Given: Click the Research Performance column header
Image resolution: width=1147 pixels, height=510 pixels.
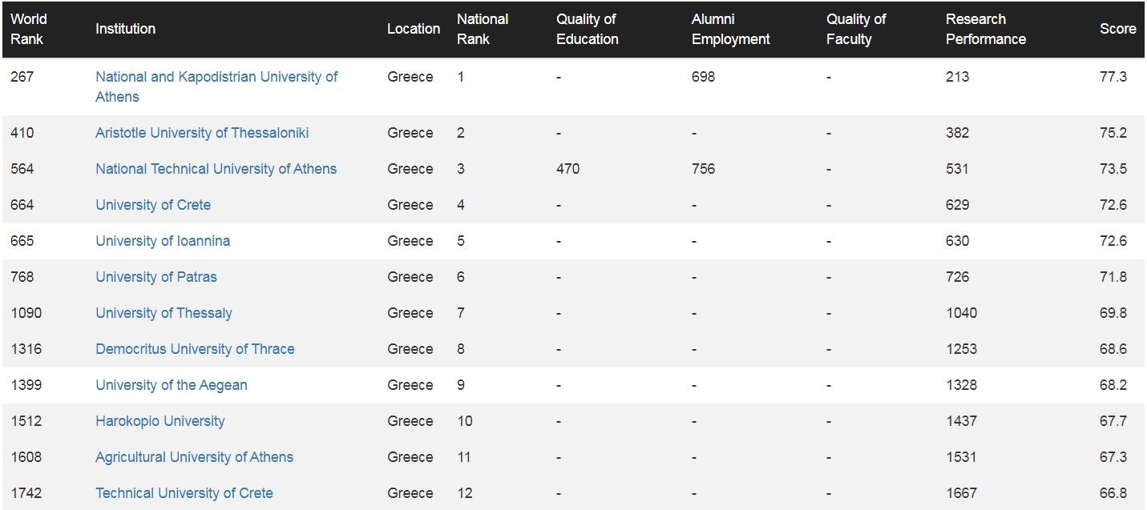Looking at the screenshot, I should click(x=985, y=29).
